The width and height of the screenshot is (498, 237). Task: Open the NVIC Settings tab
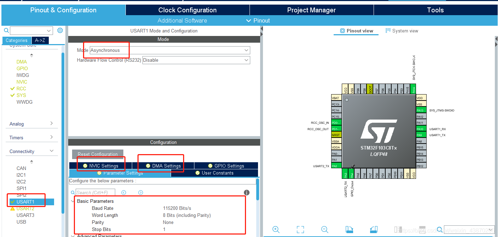coord(100,166)
